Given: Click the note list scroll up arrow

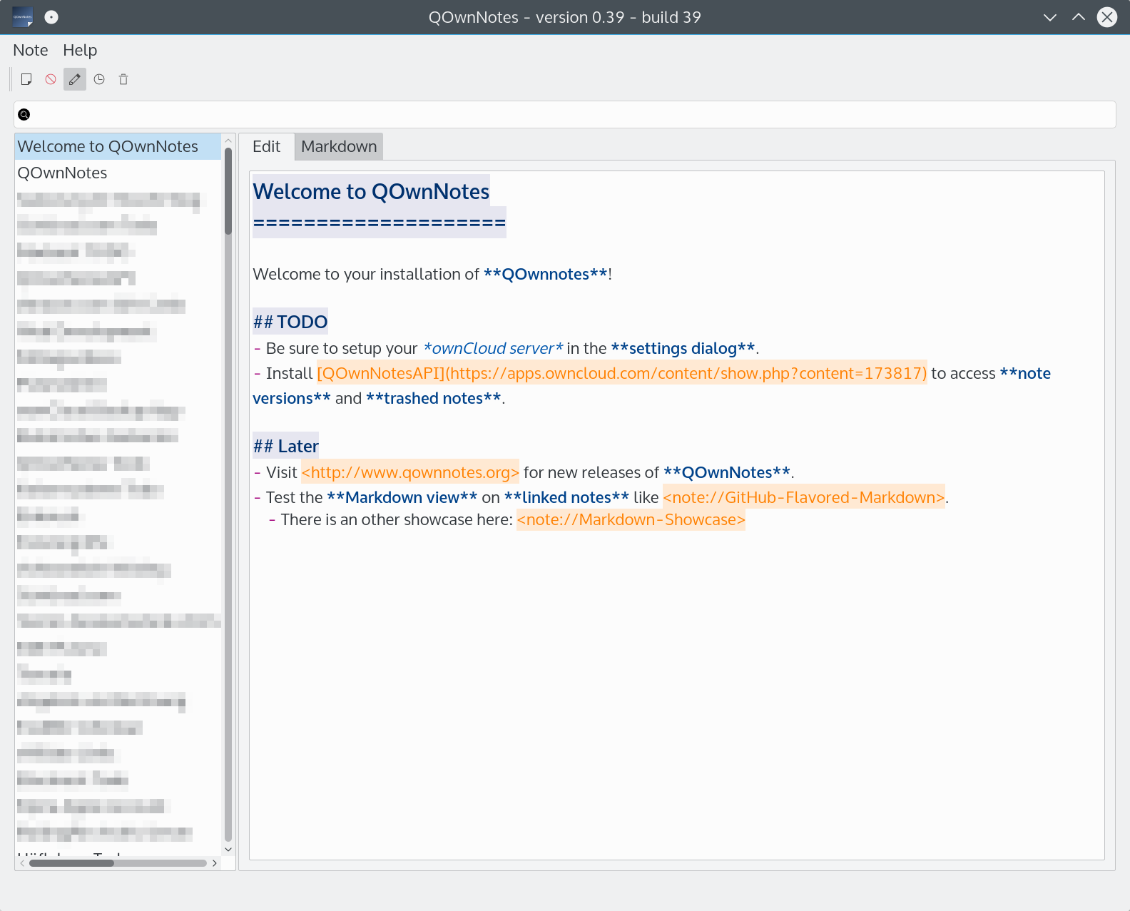Looking at the screenshot, I should [x=228, y=140].
